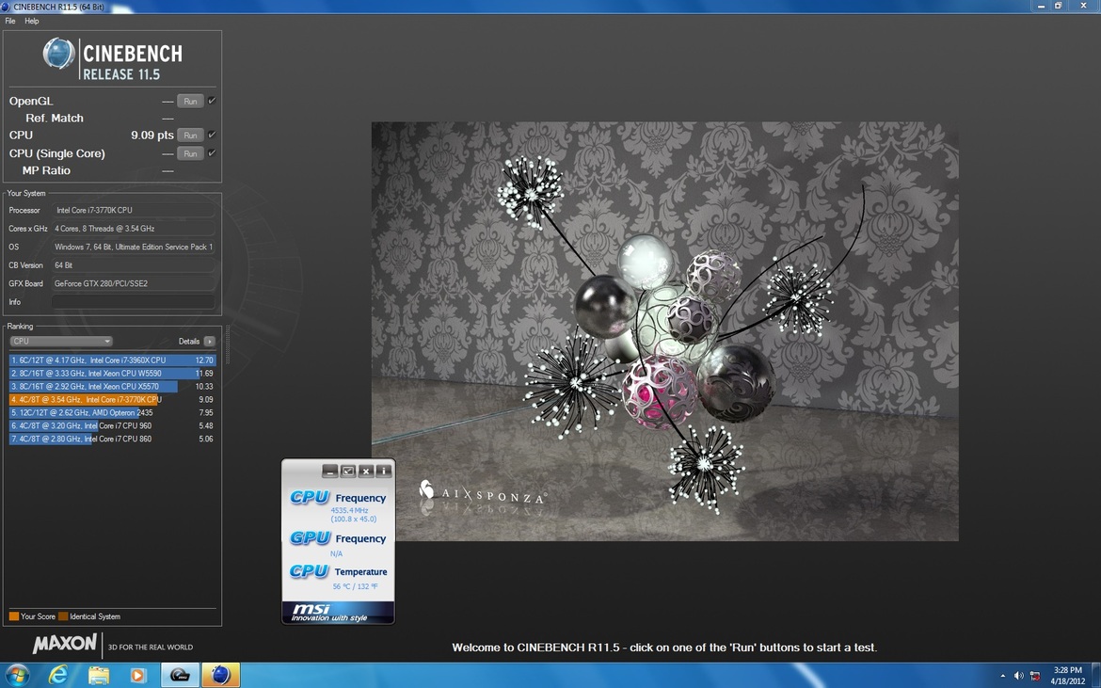Click the Your Score orange legend swatch
This screenshot has width=1101, height=688.
coord(14,616)
